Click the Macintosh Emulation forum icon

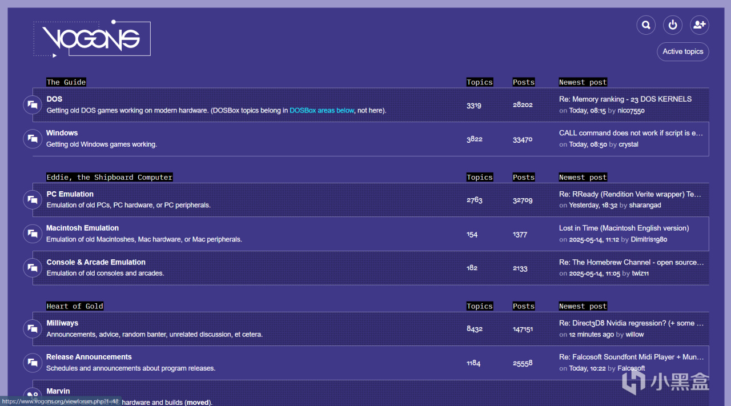[33, 234]
